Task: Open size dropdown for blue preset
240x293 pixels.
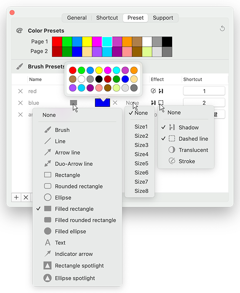Action: tap(132, 103)
